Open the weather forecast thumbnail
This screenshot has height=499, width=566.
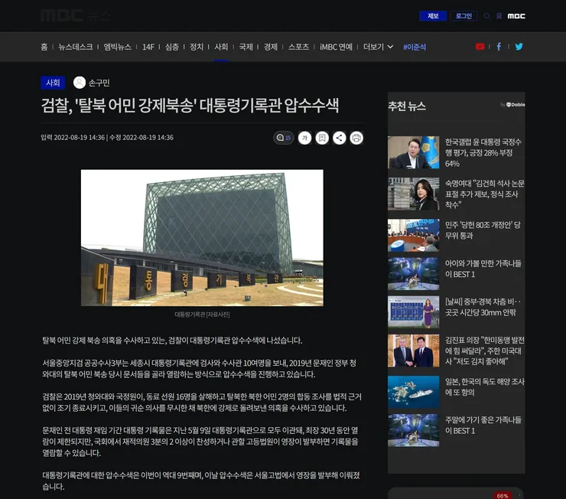413,312
